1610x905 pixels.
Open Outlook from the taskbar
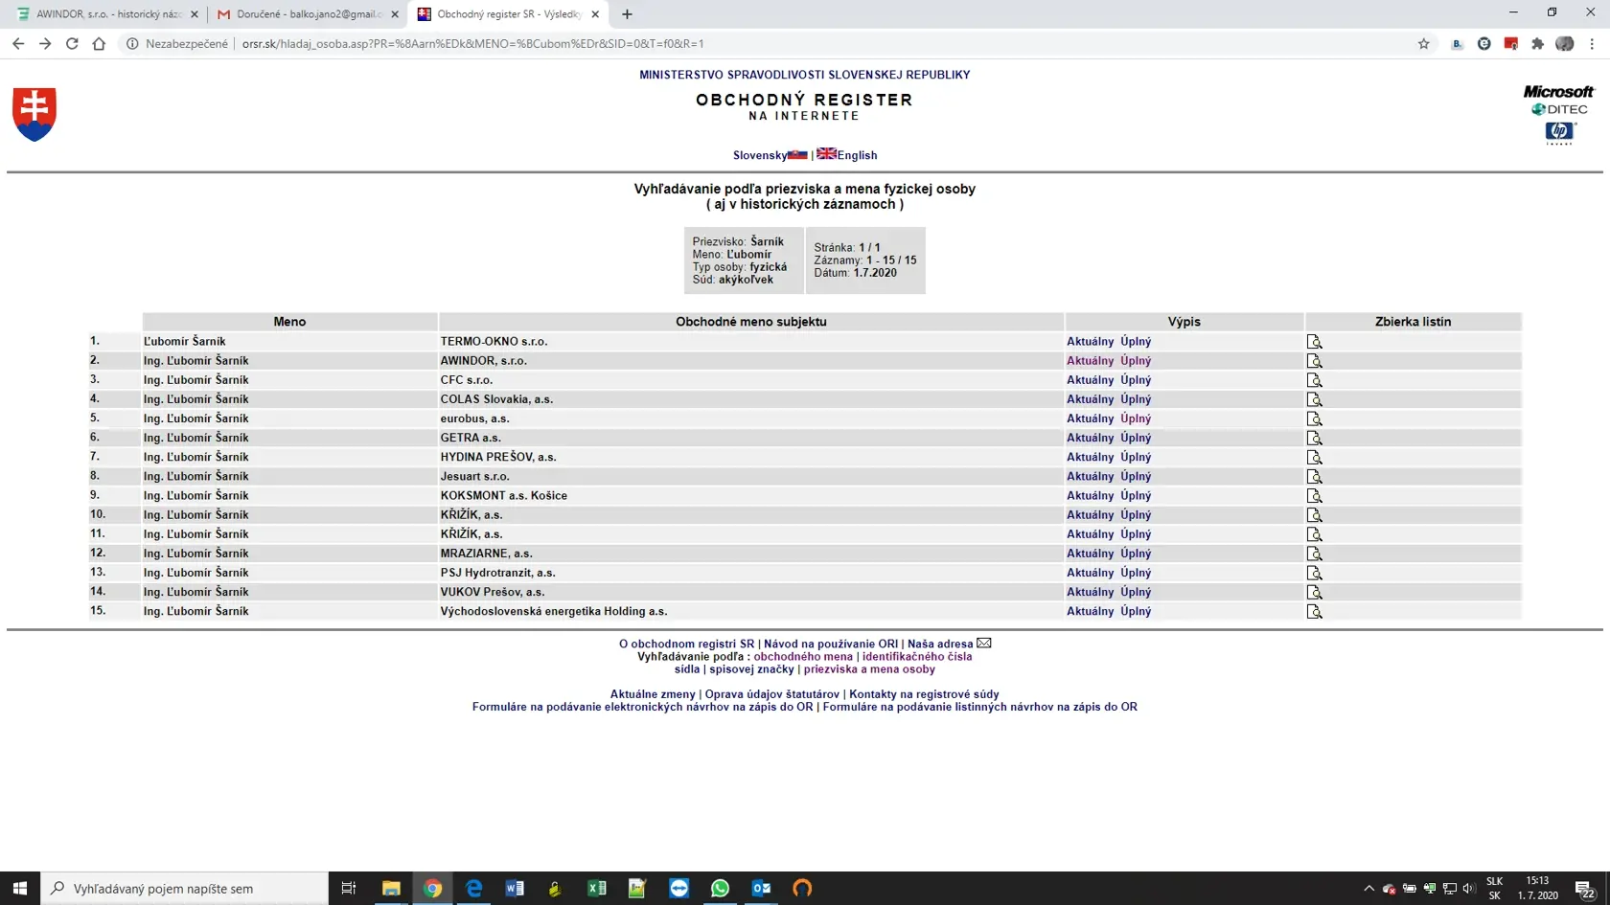[762, 888]
